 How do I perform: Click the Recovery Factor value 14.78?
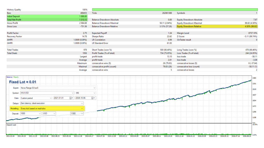coord(84,36)
